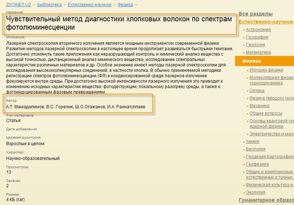Image resolution: width=294 pixels, height=205 pixels.
Task: Open the Механика subsection
Action: (x=259, y=106)
